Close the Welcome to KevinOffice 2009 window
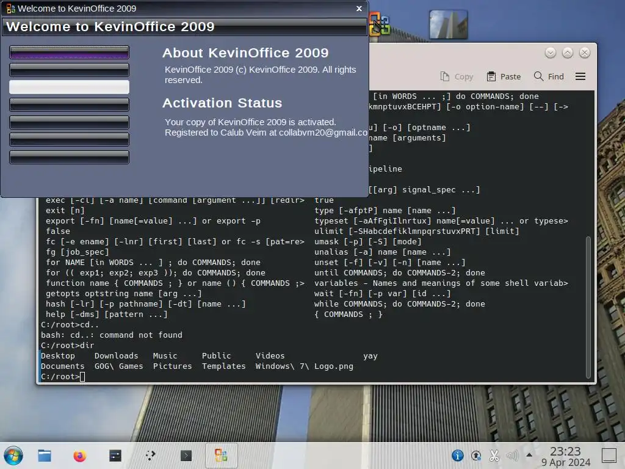This screenshot has height=469, width=625. tap(359, 9)
